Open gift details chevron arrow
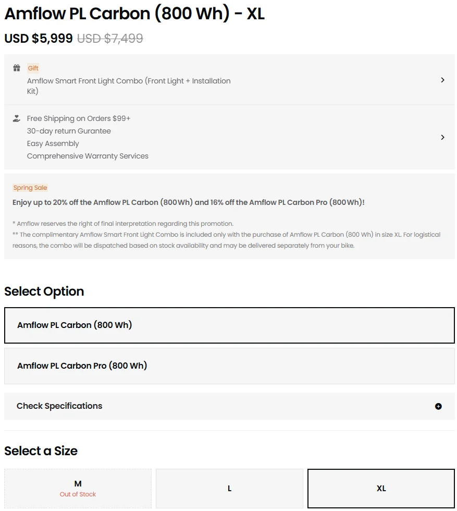 (442, 80)
